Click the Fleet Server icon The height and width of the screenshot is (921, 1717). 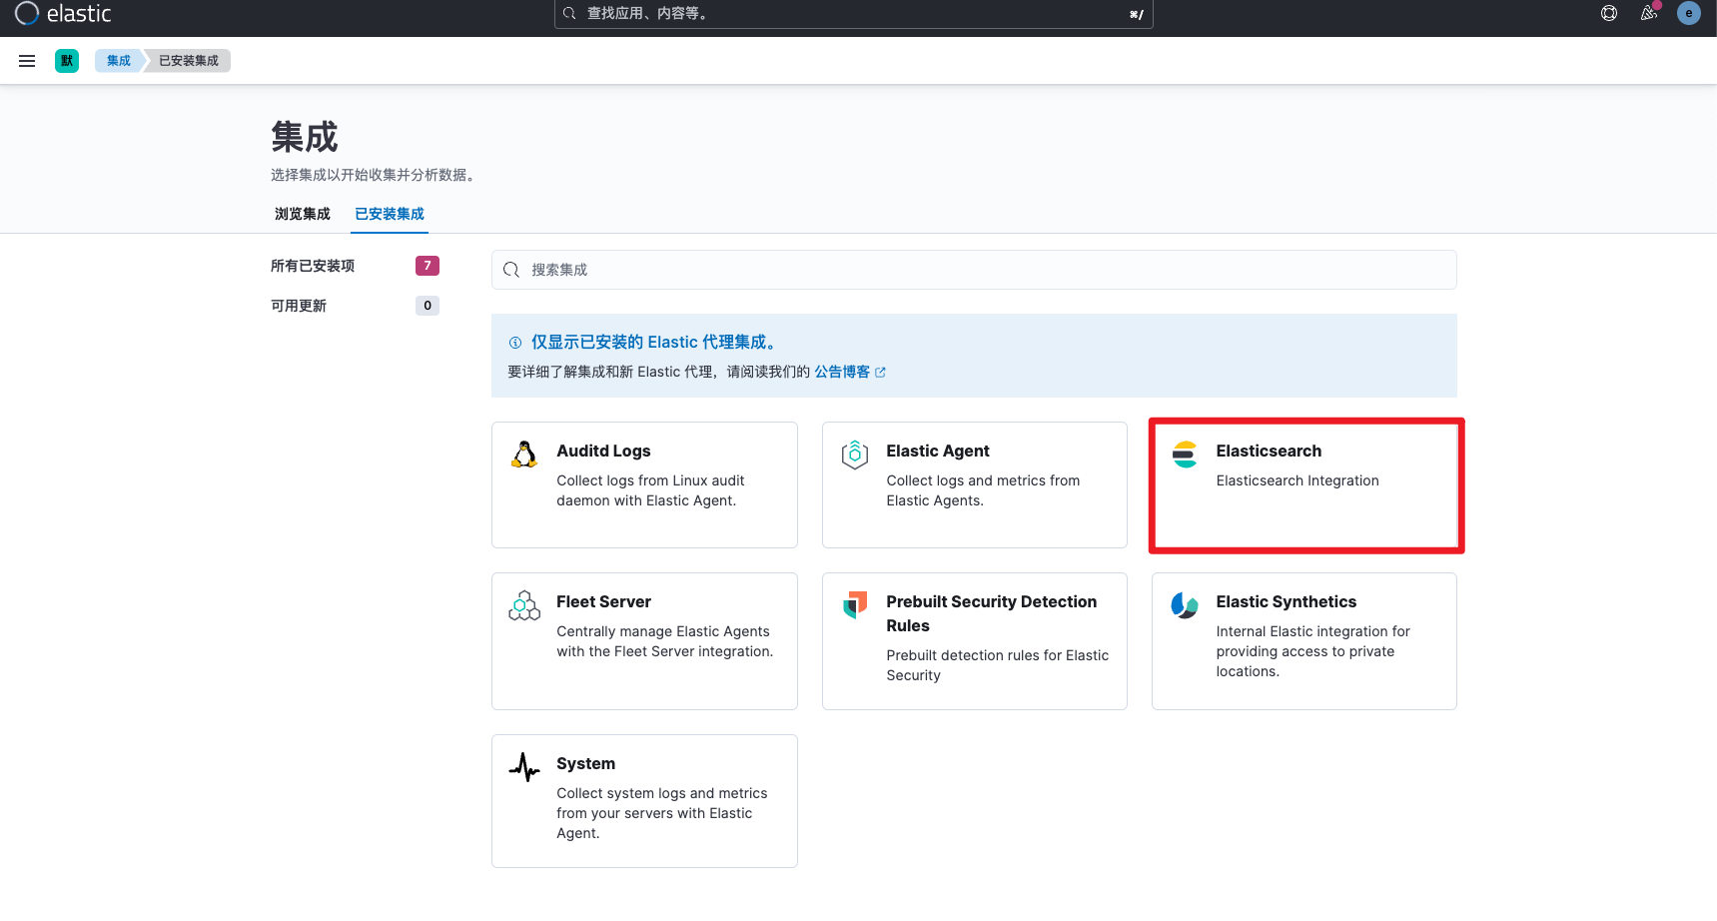click(x=524, y=605)
